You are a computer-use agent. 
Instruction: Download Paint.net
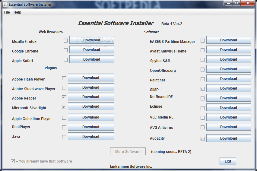228,78
